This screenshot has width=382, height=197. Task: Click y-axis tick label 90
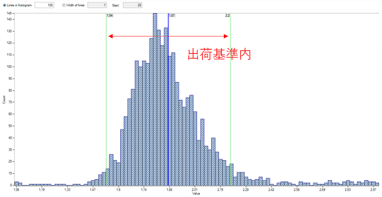[10, 79]
